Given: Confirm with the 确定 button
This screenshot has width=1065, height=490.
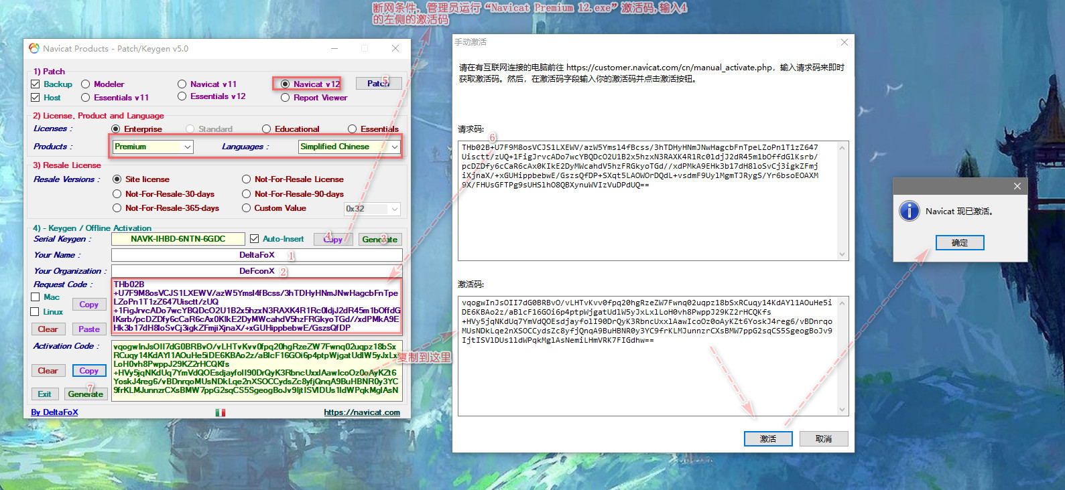Looking at the screenshot, I should tap(960, 242).
